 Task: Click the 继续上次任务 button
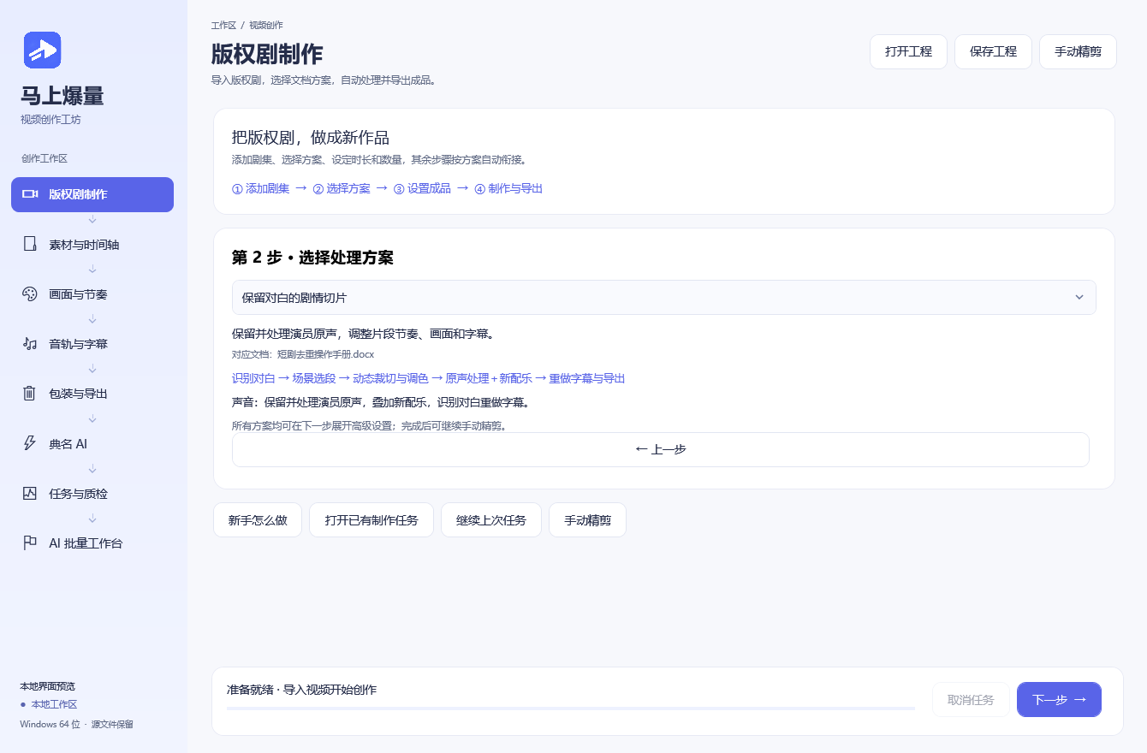point(491,519)
